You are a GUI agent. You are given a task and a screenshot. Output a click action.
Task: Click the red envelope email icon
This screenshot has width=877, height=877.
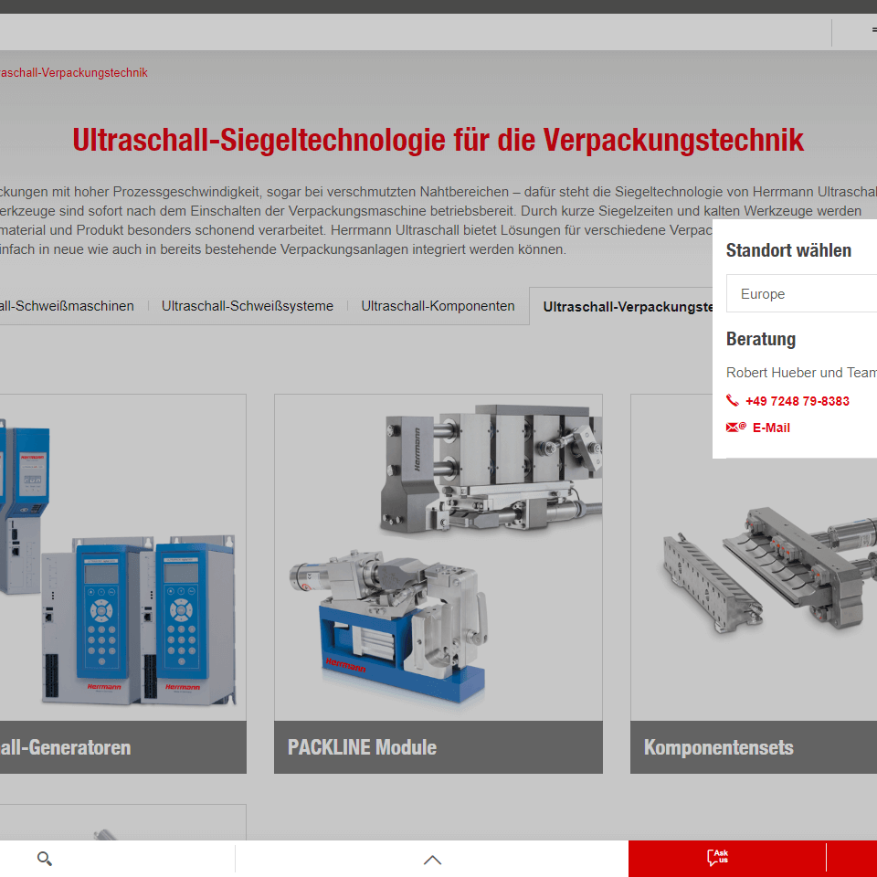[x=736, y=428]
